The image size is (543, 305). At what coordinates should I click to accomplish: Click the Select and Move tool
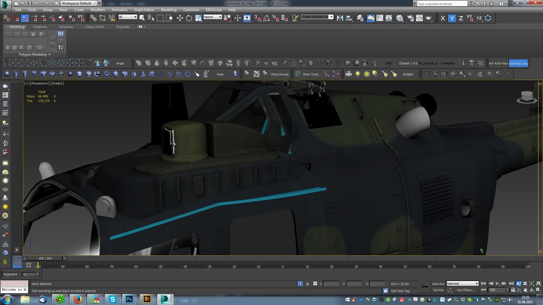[180, 18]
